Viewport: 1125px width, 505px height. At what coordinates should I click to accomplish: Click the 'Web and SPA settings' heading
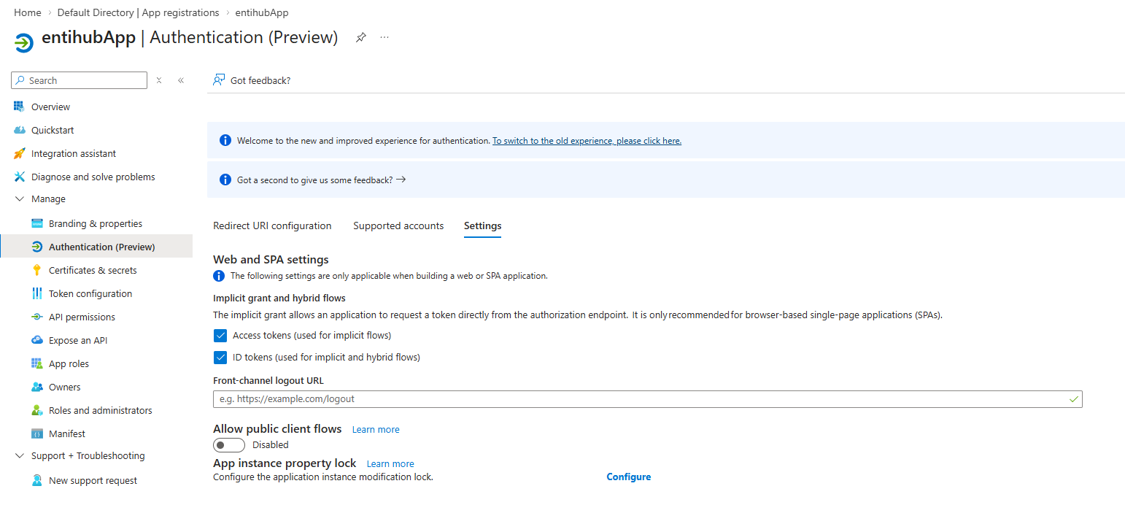pos(271,259)
